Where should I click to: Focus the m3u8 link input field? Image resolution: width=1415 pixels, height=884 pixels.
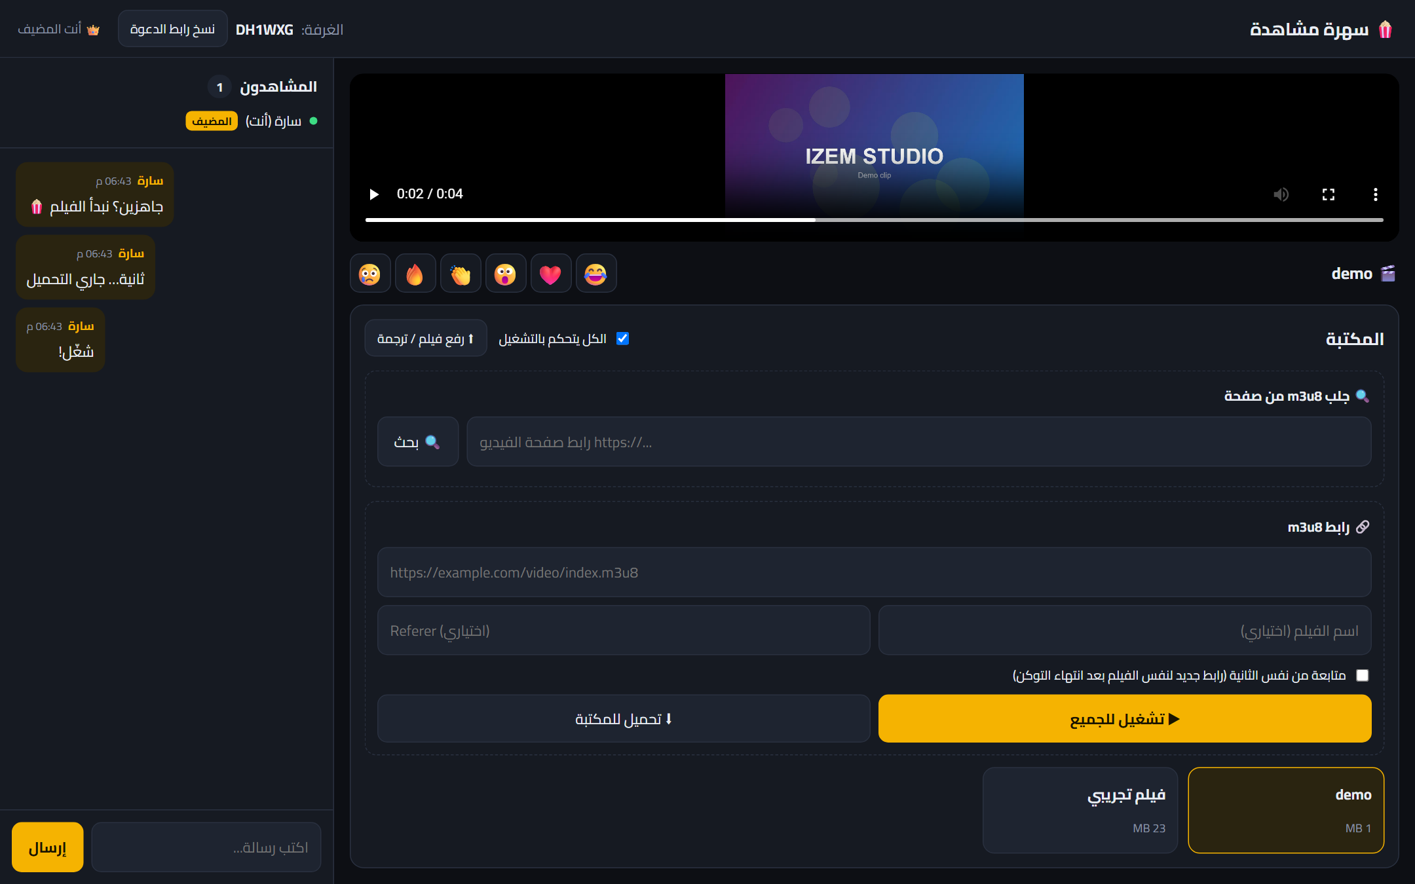pos(874,572)
